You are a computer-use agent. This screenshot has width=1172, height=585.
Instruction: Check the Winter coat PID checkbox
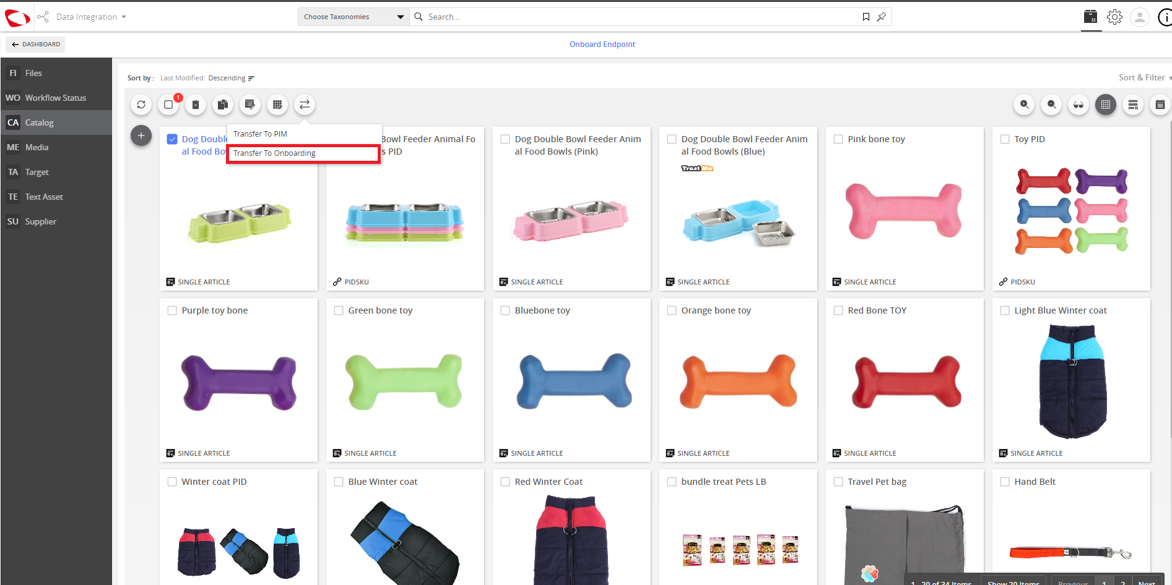click(172, 482)
